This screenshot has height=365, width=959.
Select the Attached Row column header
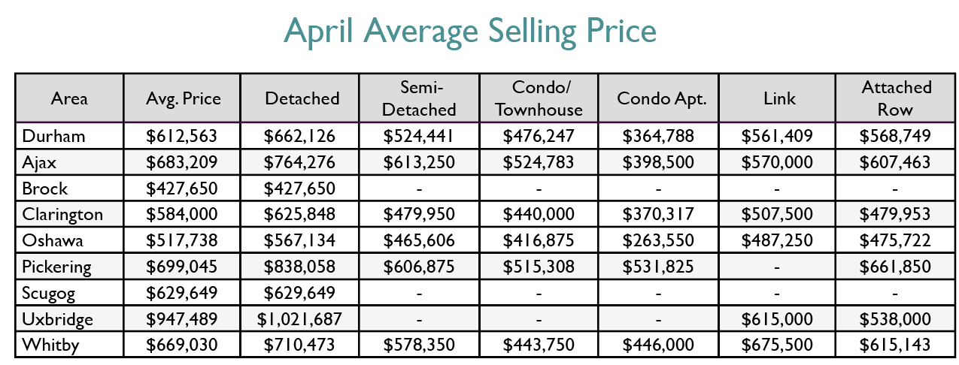click(896, 98)
